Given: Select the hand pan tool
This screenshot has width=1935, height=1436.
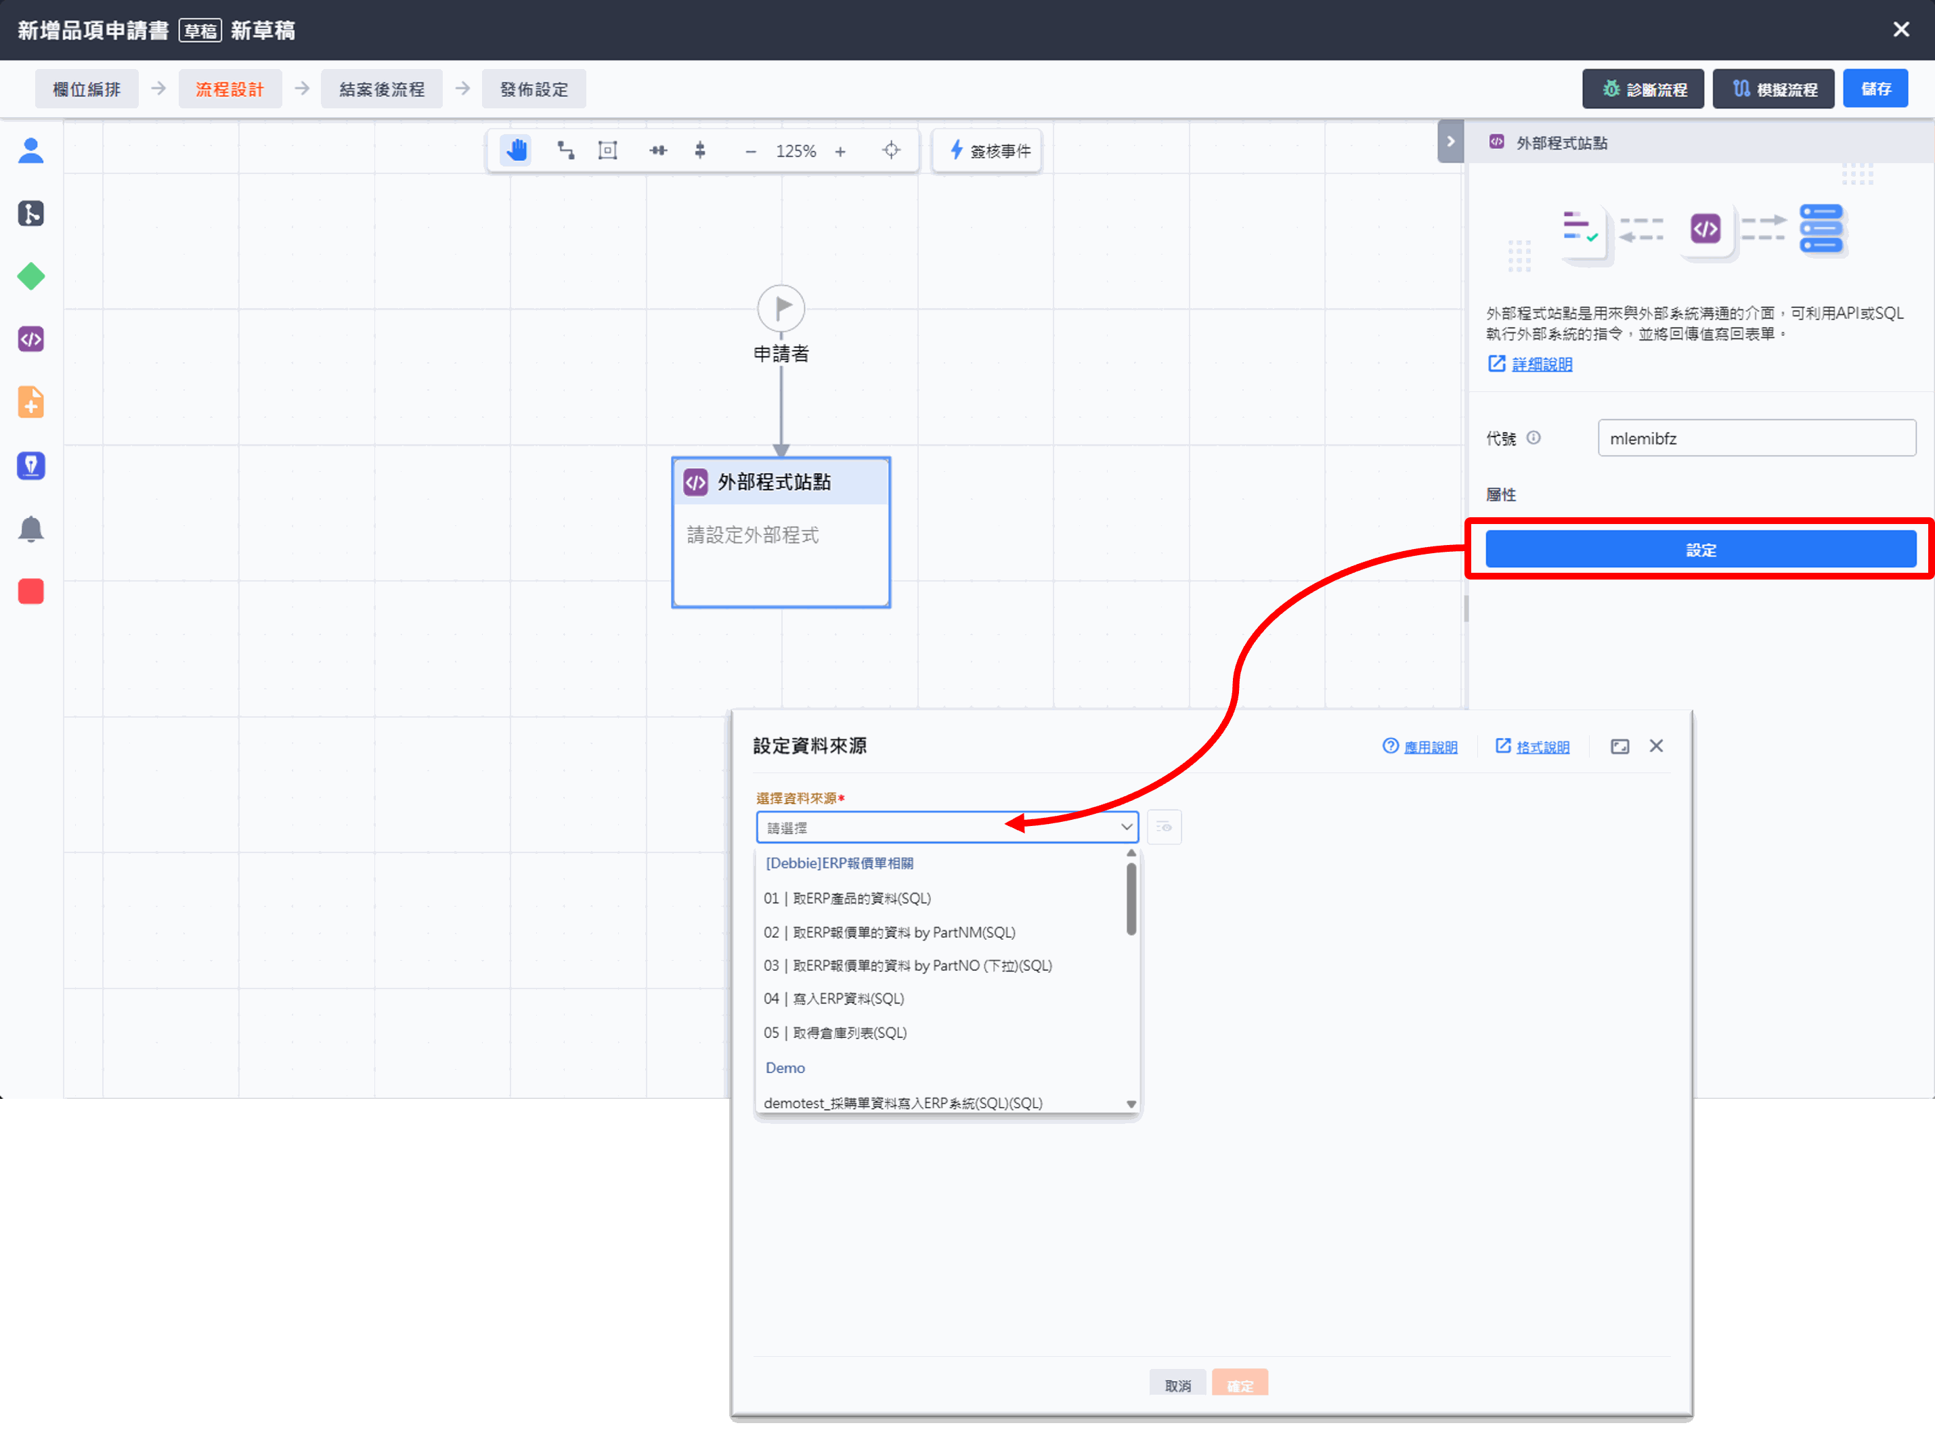Looking at the screenshot, I should [x=517, y=150].
